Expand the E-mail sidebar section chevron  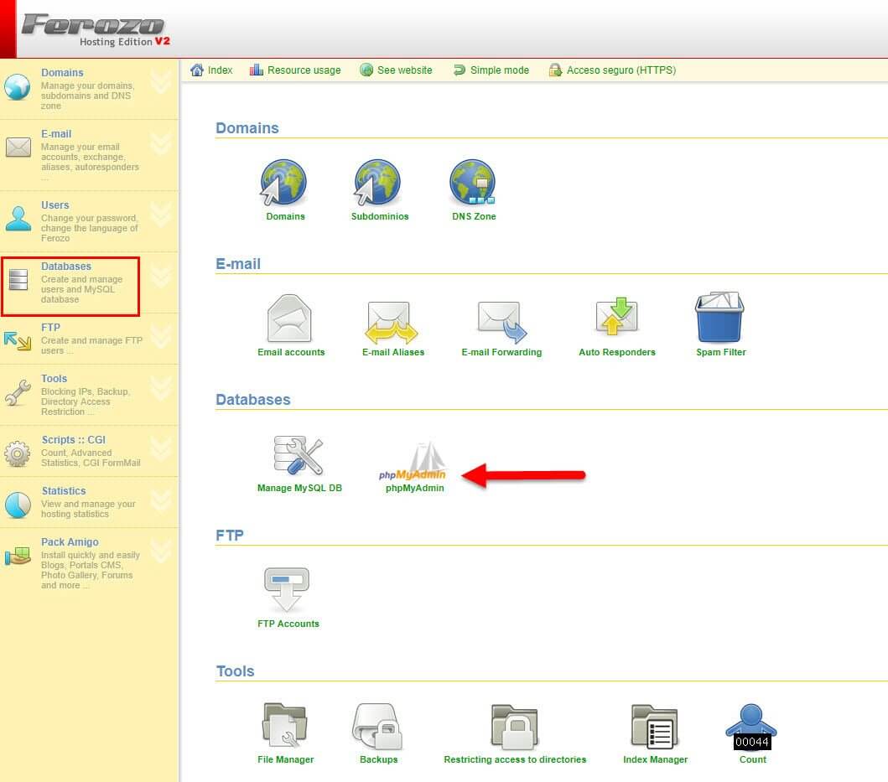(161, 143)
